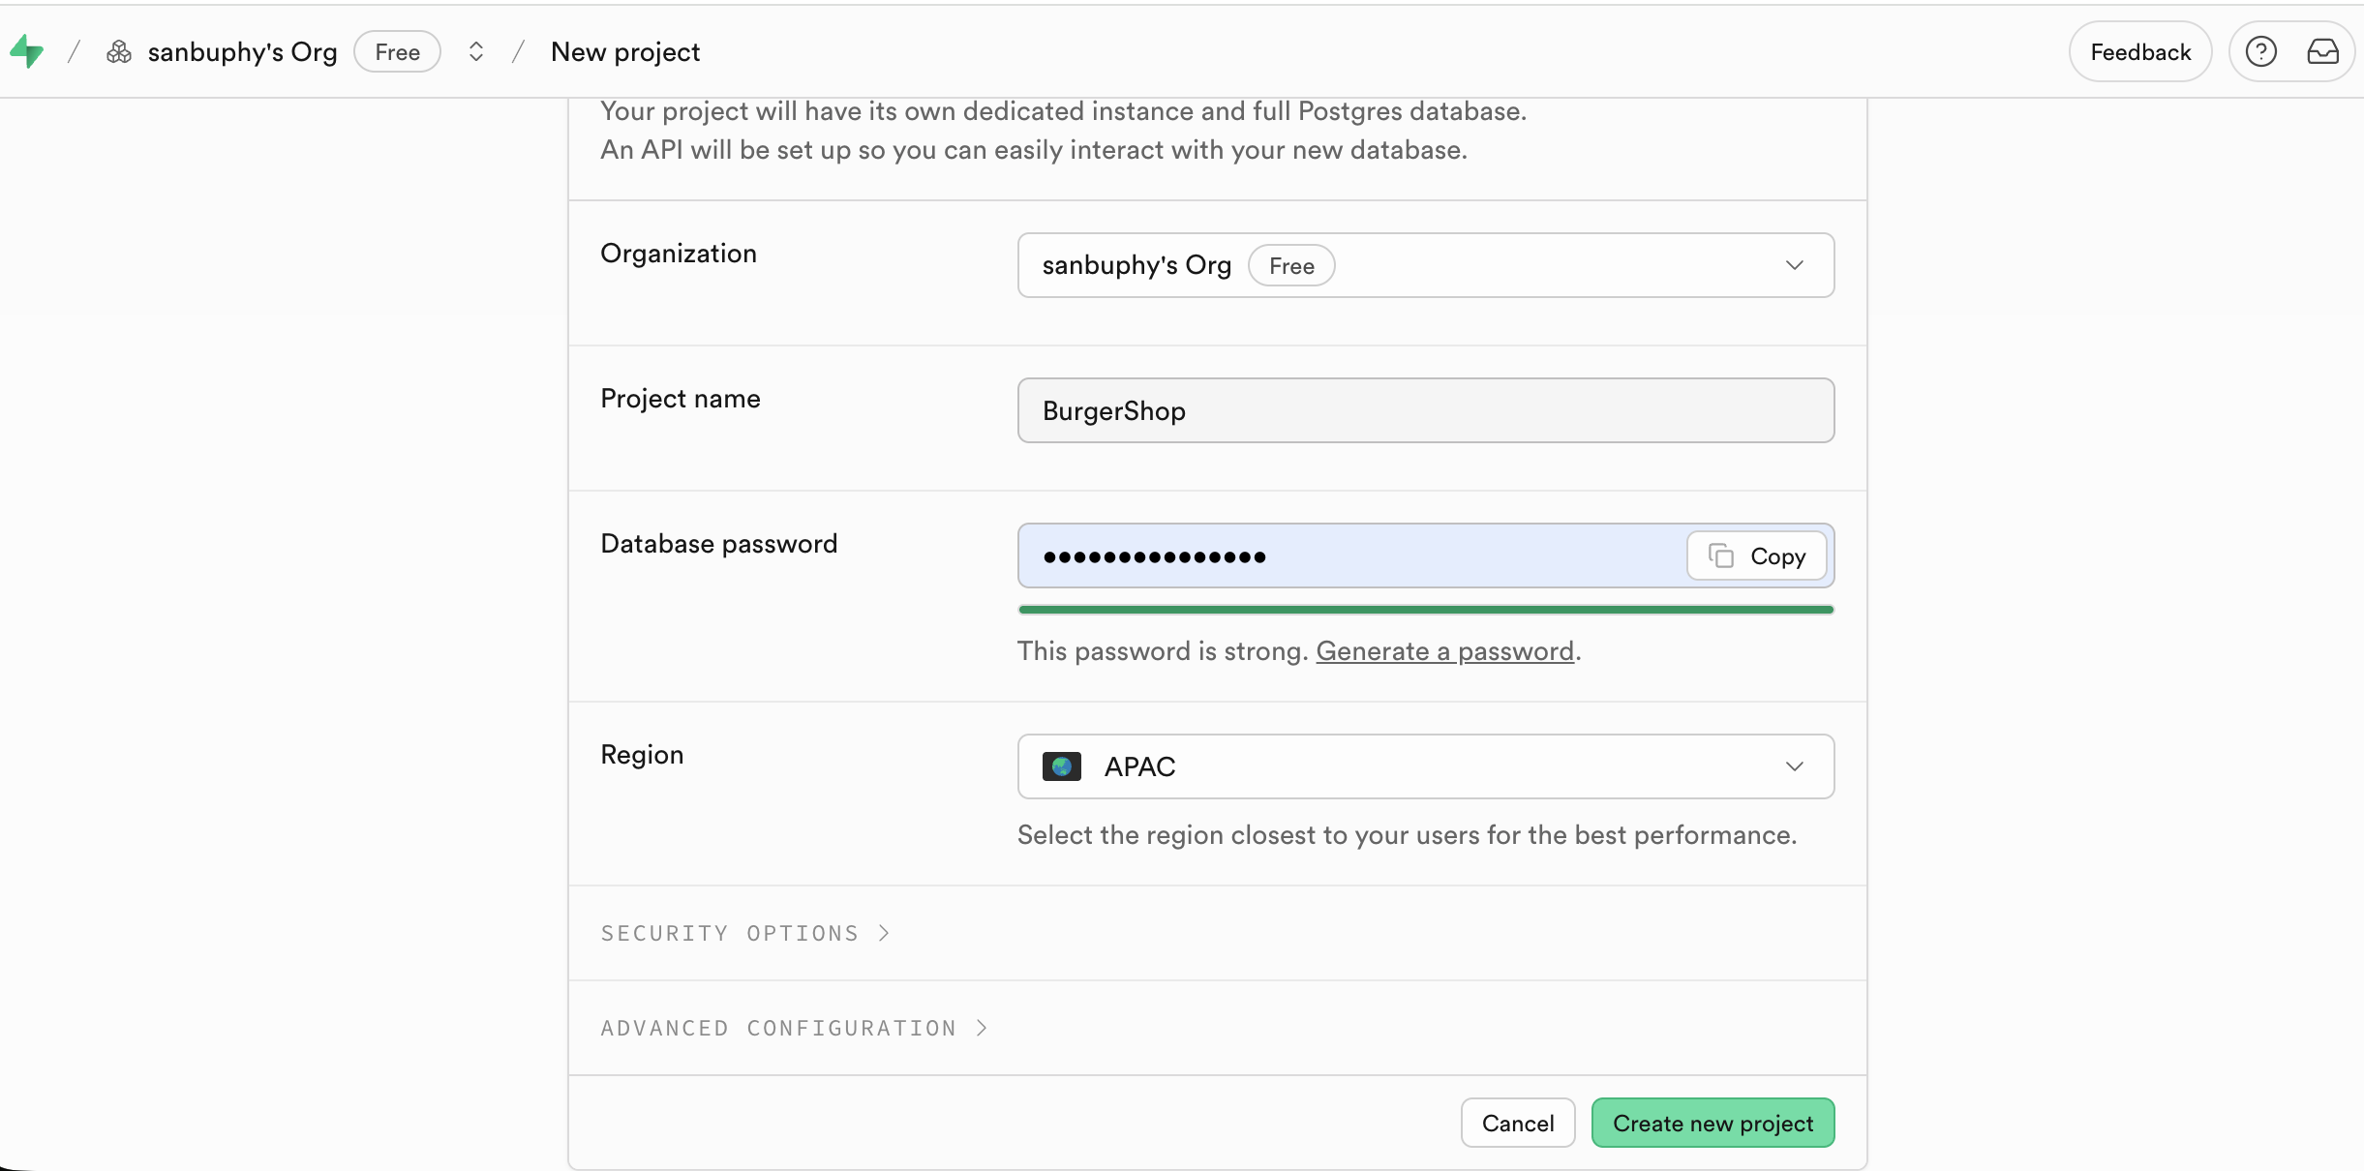Click the Feedback button
Image resolution: width=2364 pixels, height=1171 pixels.
pos(2139,52)
